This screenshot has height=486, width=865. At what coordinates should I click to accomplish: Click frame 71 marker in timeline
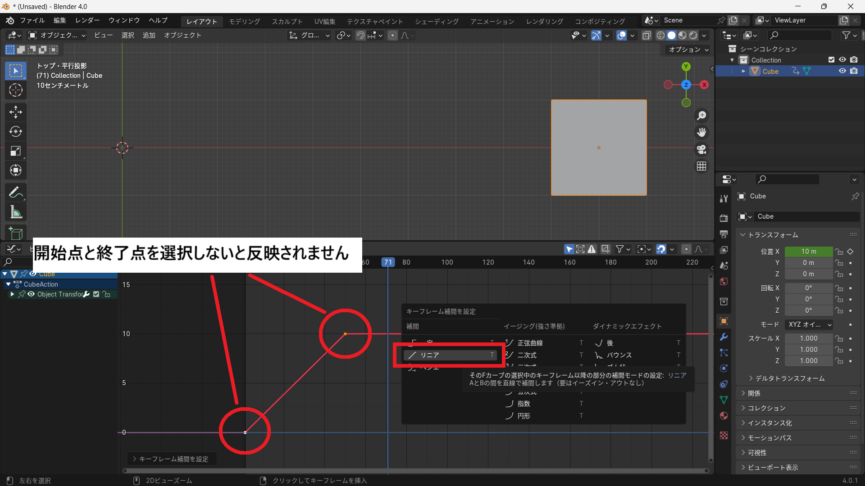[388, 262]
